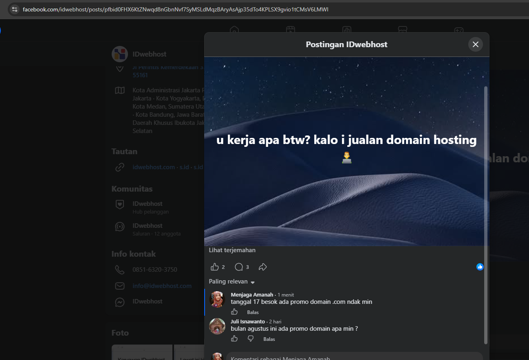Click the comment count '3' on the post
The image size is (529, 360).
pos(247,267)
